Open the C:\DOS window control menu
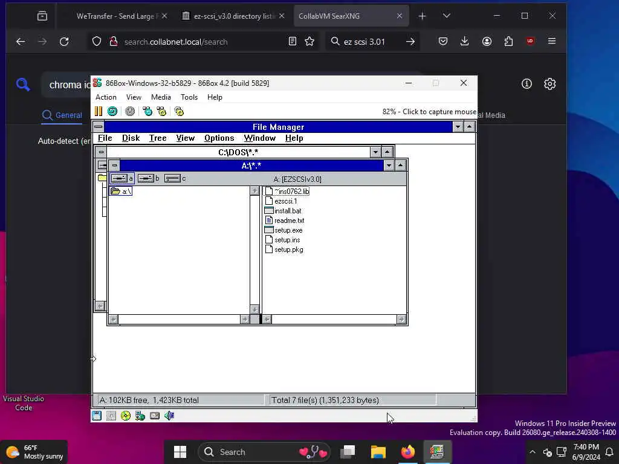The image size is (619, 464). point(101,152)
